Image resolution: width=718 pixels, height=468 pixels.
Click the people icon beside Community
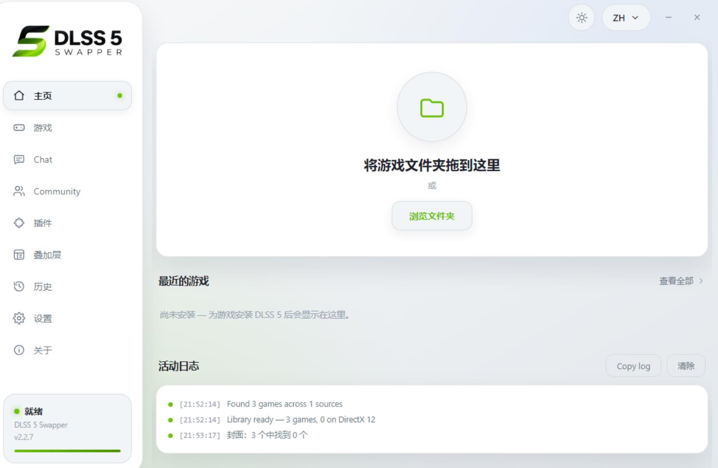click(x=19, y=191)
